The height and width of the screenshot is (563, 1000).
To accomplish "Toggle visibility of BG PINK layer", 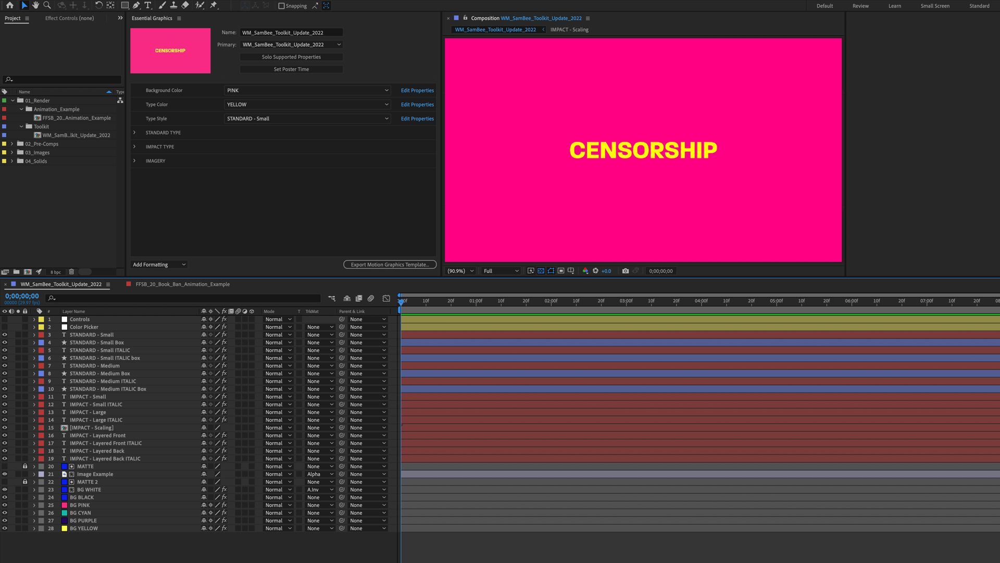I will [5, 505].
